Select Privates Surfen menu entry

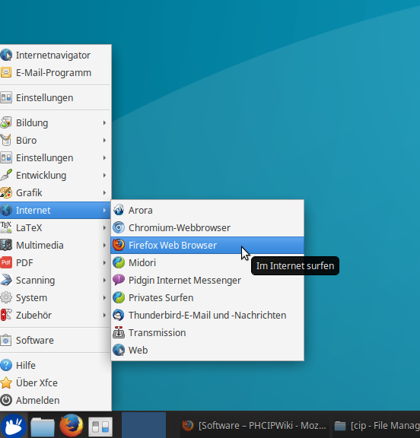tap(208, 297)
